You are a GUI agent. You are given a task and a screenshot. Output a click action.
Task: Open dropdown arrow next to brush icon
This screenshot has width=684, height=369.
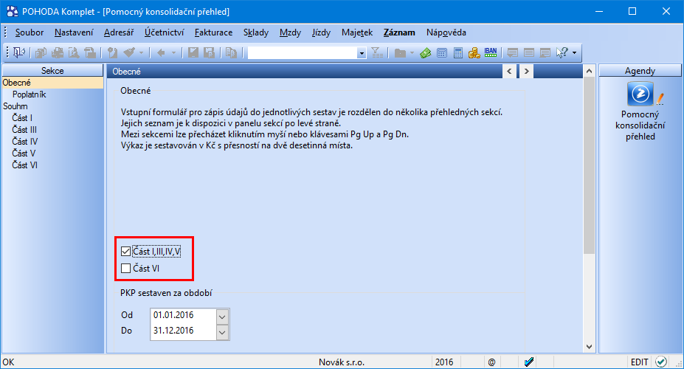(x=141, y=53)
